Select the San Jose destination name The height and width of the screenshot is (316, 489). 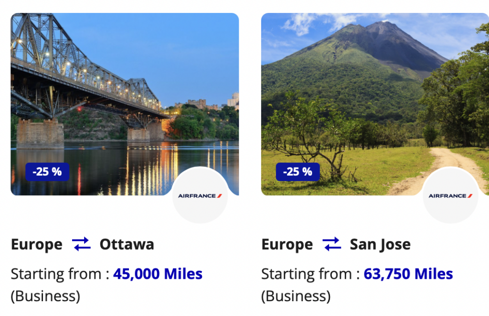point(381,245)
